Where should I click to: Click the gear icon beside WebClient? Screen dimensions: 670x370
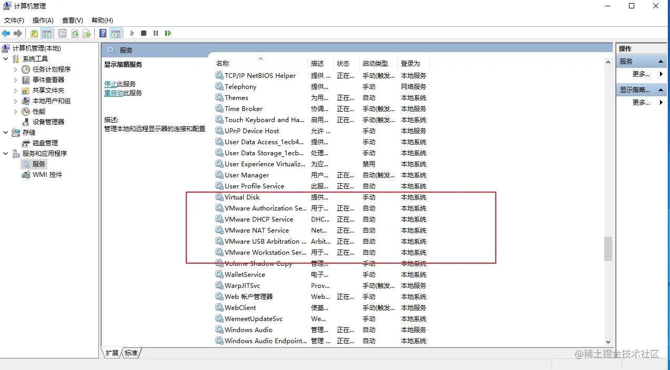tap(219, 308)
